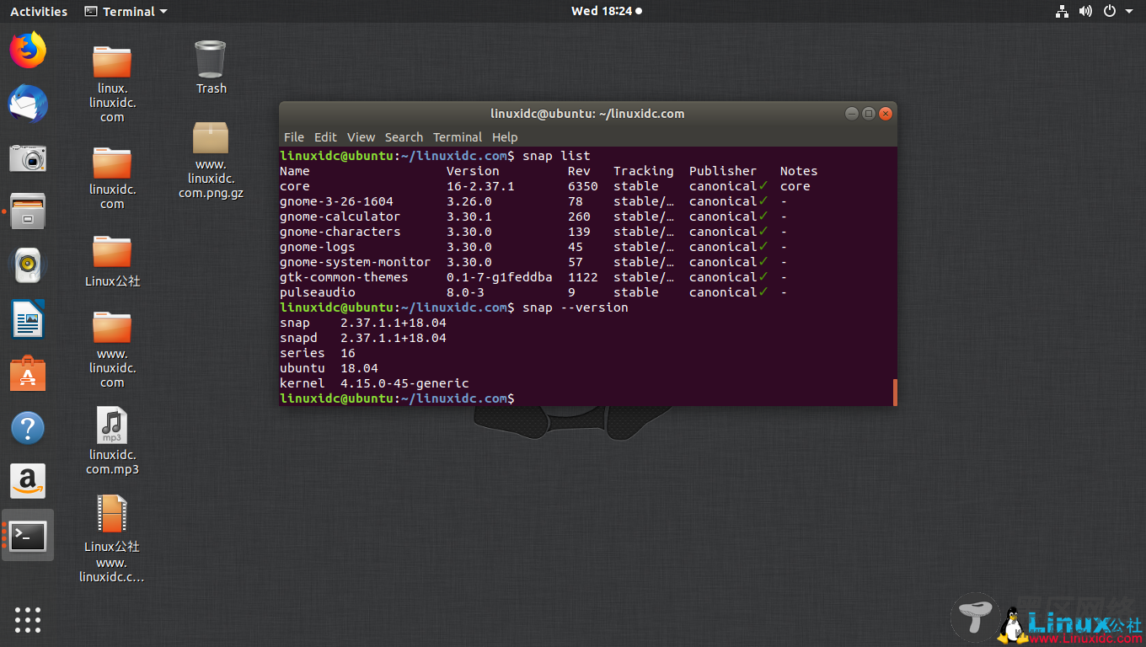Open the Edit menu in Terminal
The image size is (1146, 647).
(325, 136)
